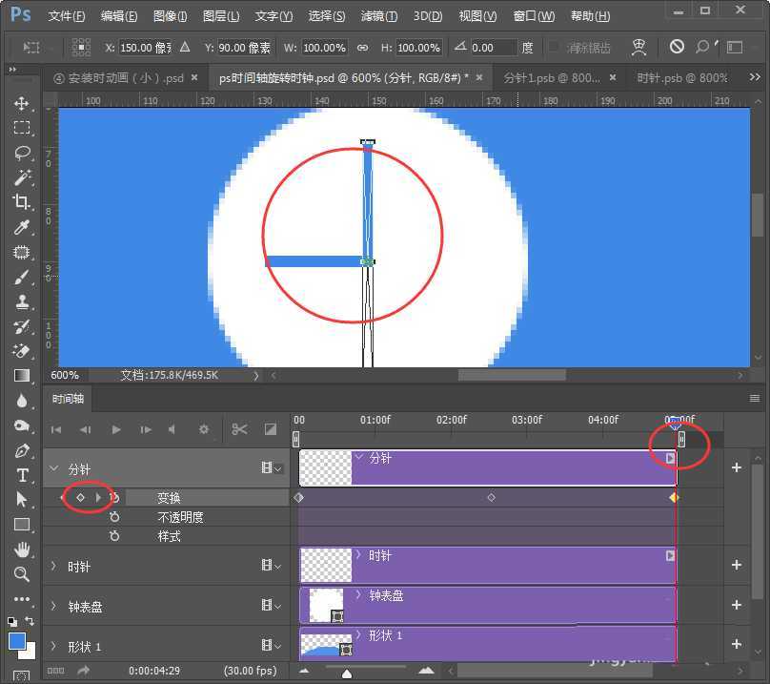The width and height of the screenshot is (770, 684).
Task: Select the Lasso tool
Action: [21, 153]
